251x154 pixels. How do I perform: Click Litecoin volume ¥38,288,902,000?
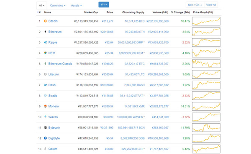158,74
